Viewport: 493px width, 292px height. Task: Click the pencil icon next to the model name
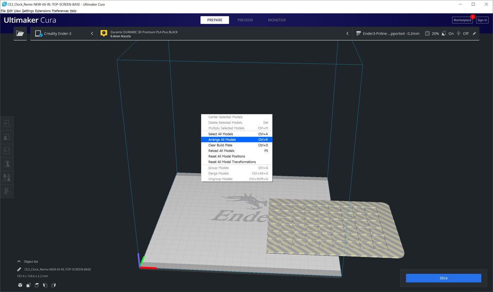click(19, 269)
